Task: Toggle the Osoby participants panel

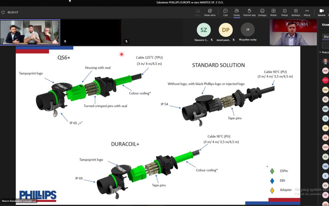Action: point(237,12)
